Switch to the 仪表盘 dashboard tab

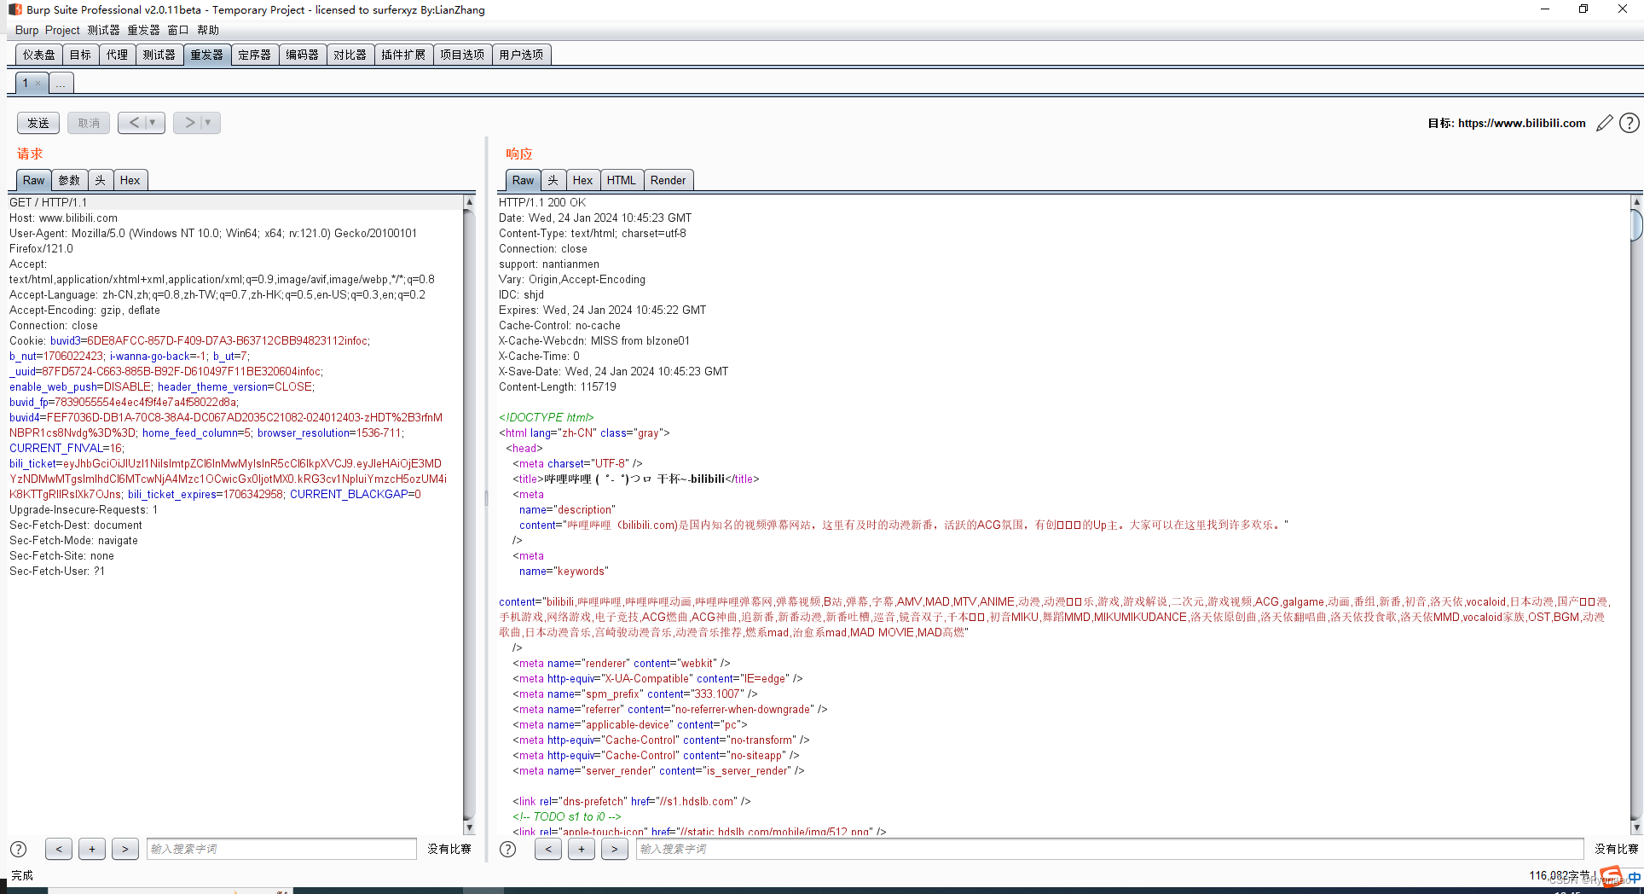coord(39,55)
